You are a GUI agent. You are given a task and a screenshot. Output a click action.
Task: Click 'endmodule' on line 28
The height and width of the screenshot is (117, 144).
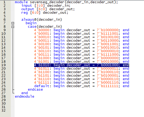click(x=25, y=97)
